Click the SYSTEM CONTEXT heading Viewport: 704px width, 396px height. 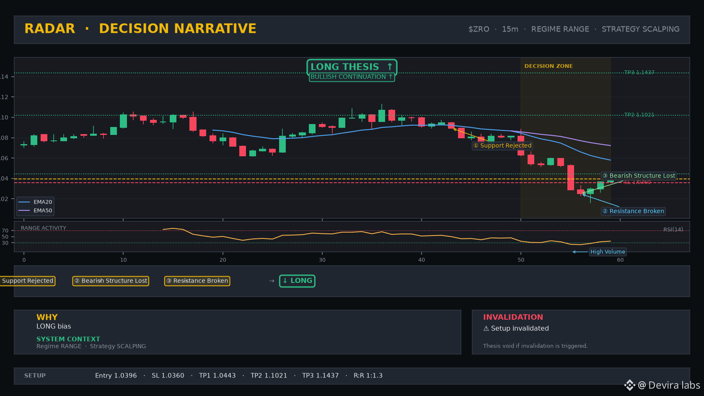tap(68, 339)
